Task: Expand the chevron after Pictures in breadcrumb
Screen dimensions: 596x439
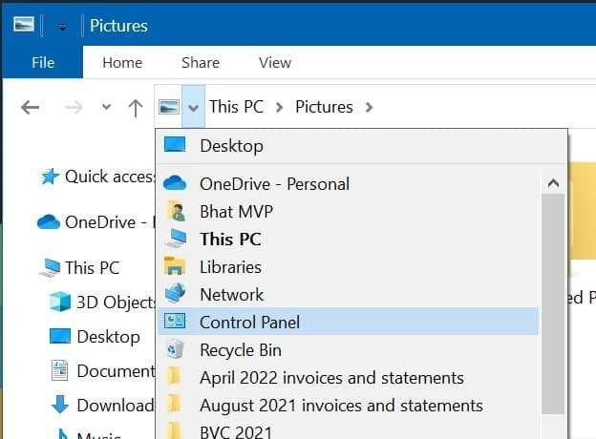Action: coord(369,107)
